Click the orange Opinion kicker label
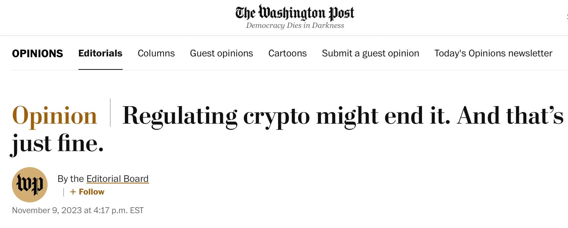 [x=55, y=115]
